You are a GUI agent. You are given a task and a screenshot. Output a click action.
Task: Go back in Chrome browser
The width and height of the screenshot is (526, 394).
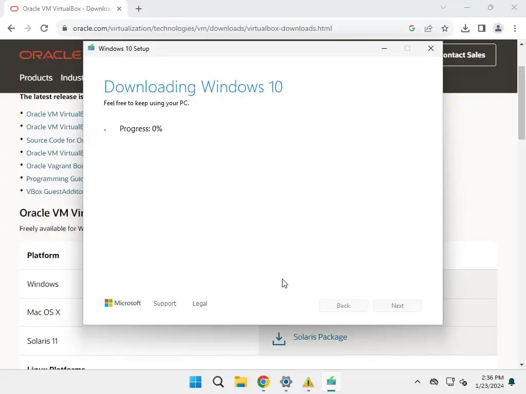(11, 29)
